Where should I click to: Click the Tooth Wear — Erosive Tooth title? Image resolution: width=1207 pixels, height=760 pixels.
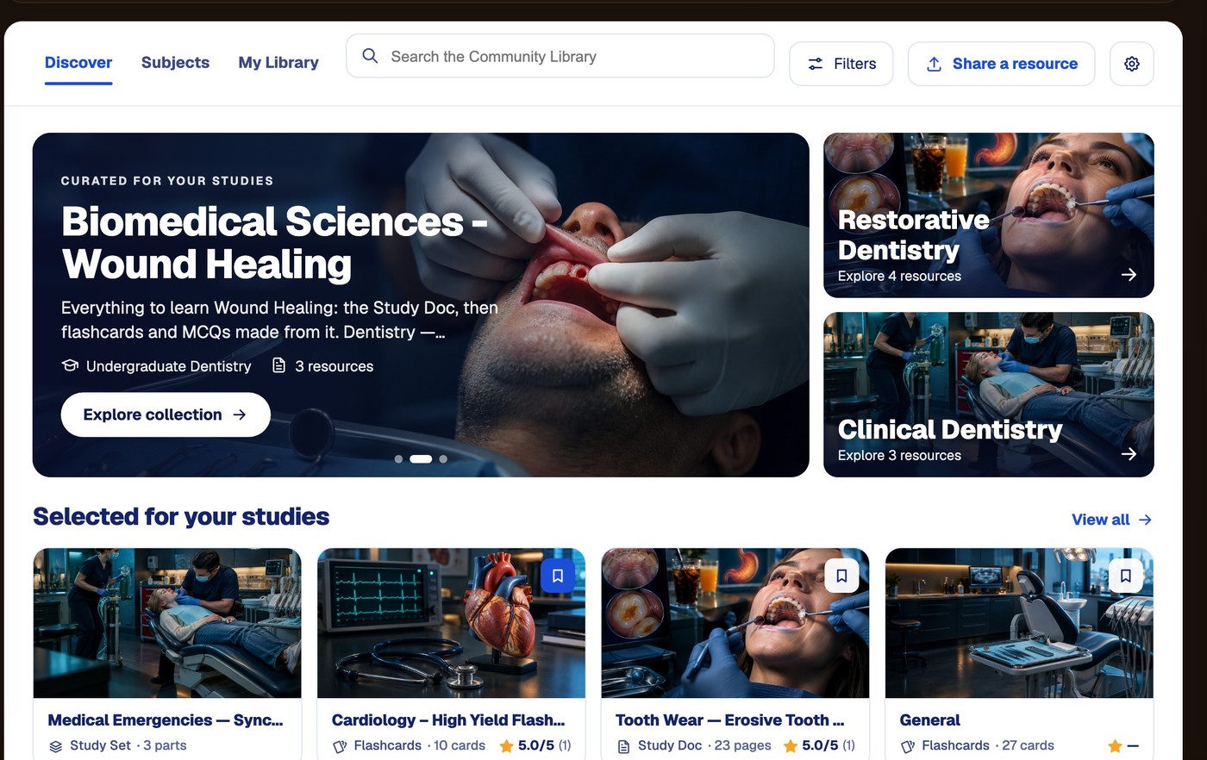(730, 720)
